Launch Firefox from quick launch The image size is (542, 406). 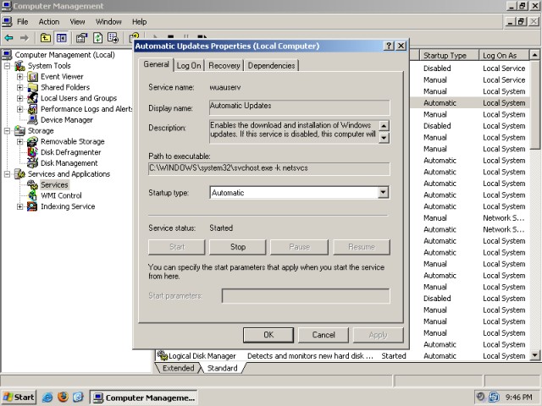tap(63, 397)
